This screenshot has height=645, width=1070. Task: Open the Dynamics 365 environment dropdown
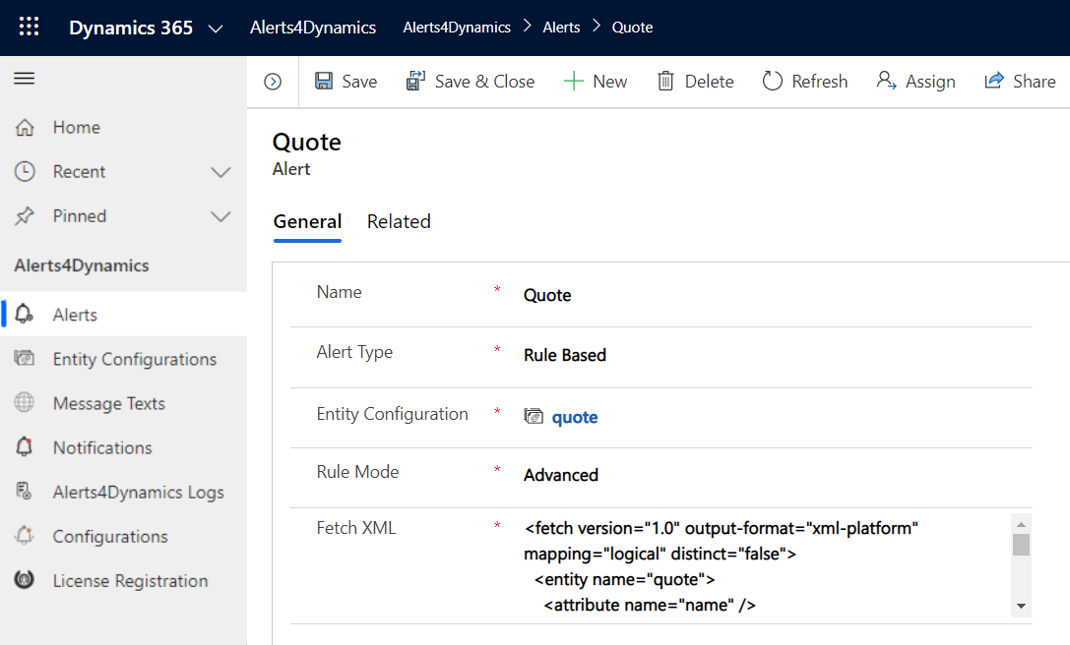click(217, 28)
